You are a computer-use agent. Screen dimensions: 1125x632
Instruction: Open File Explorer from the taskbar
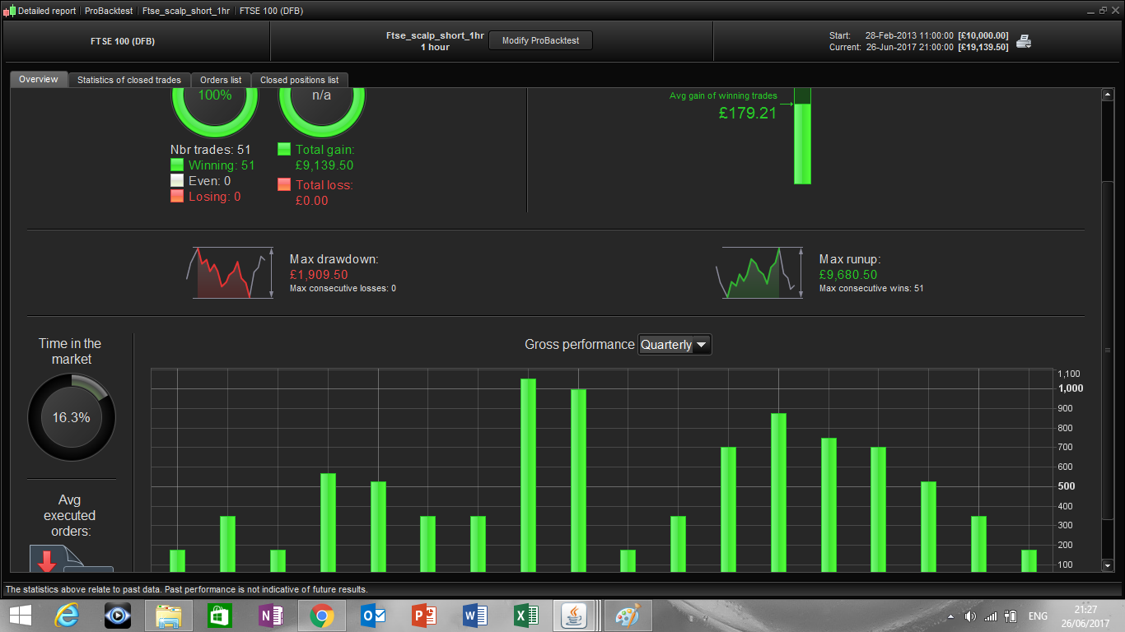[169, 616]
